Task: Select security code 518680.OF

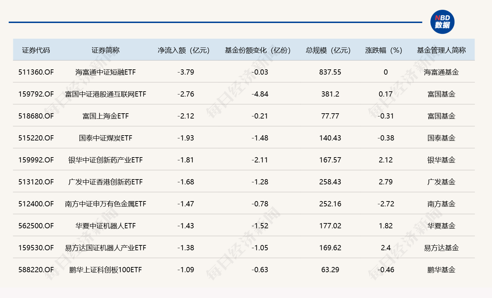Action: 36,116
